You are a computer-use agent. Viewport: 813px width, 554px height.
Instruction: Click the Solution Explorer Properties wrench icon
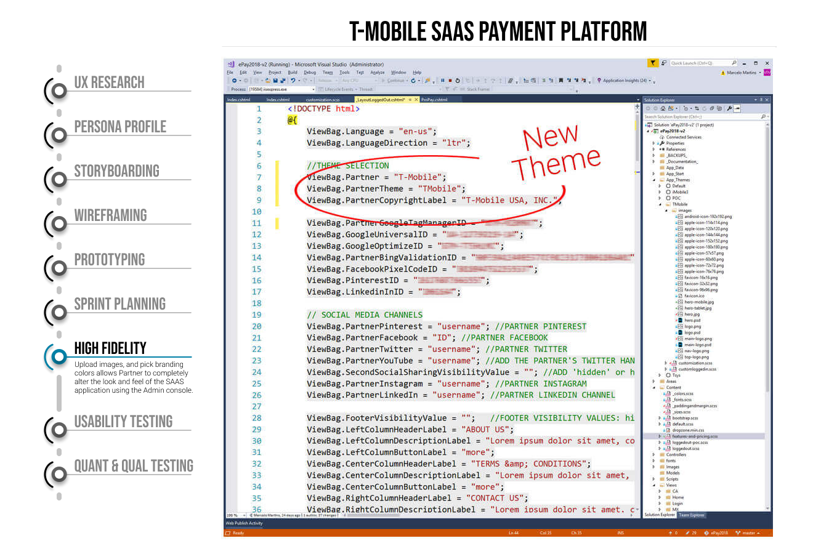click(x=729, y=108)
